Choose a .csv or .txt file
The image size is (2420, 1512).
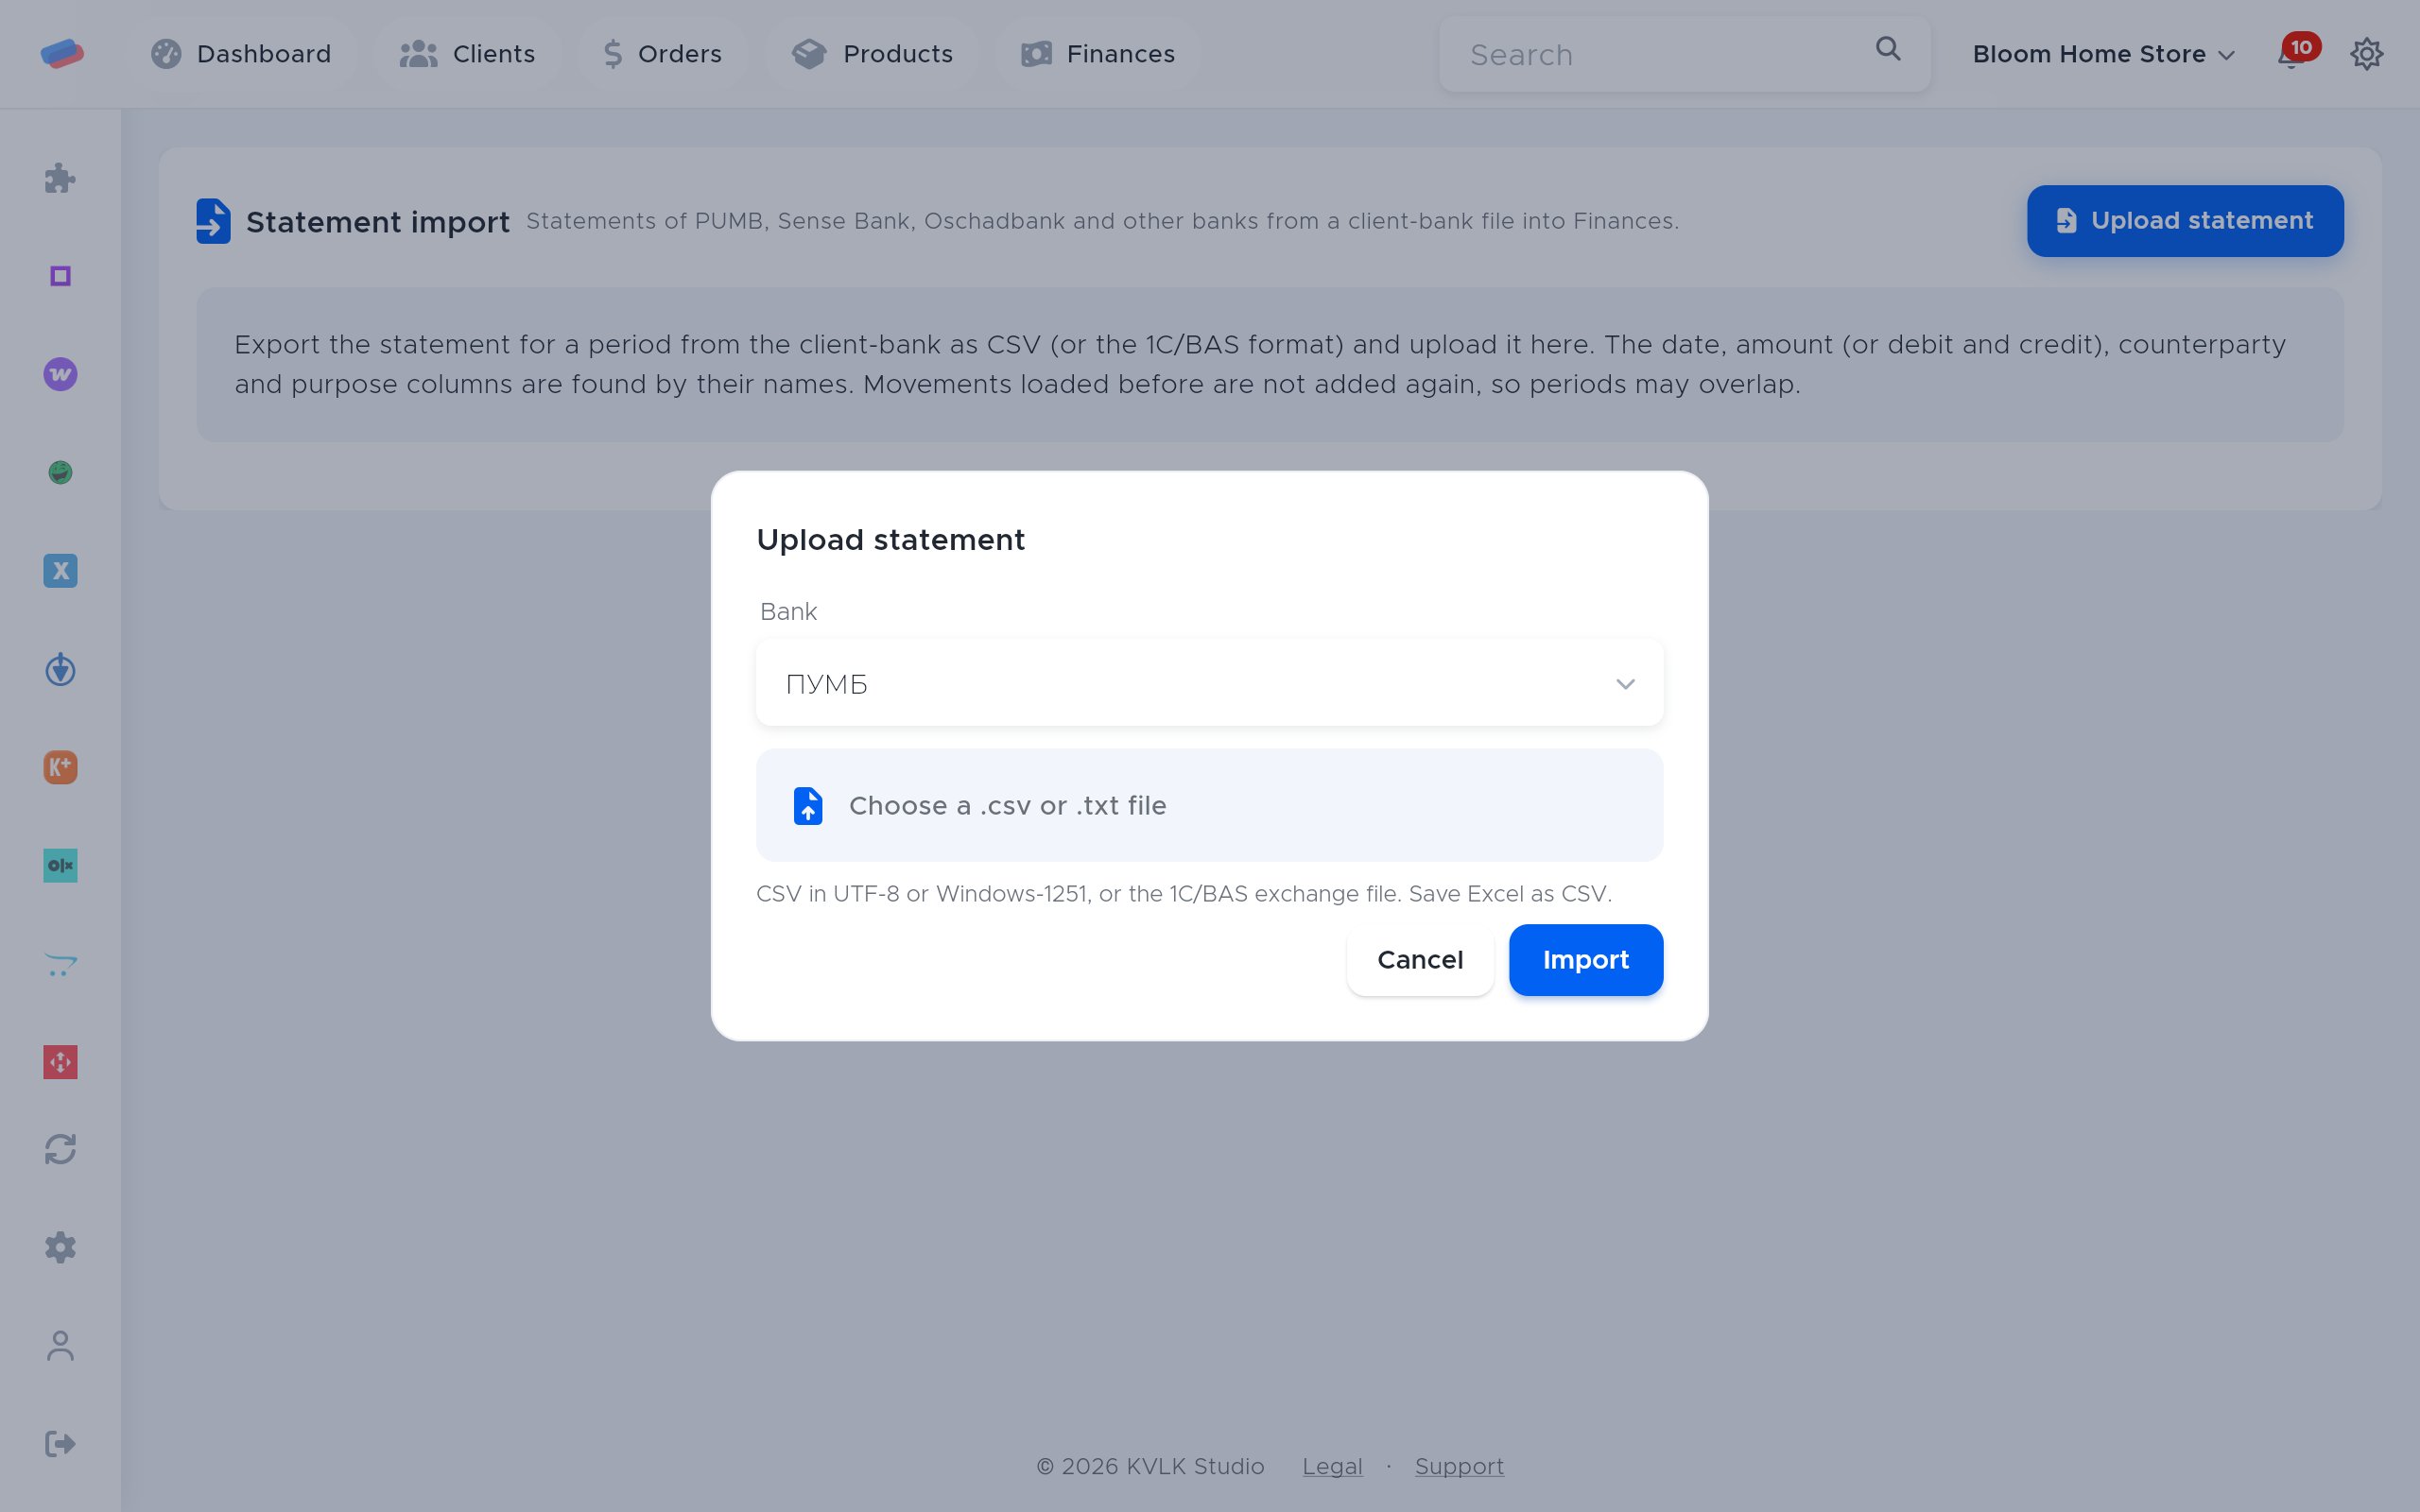(x=1209, y=805)
